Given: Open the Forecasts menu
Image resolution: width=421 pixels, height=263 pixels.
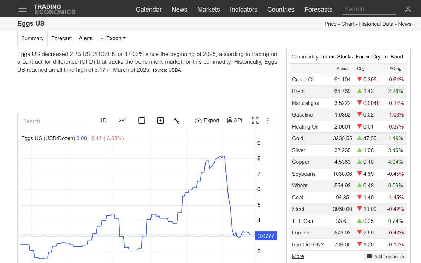Looking at the screenshot, I should point(318,10).
